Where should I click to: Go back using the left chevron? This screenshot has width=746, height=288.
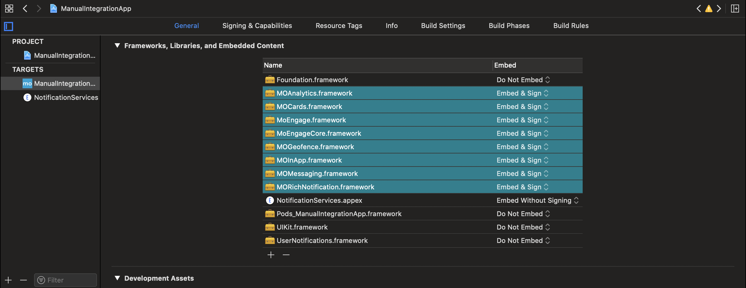25,9
